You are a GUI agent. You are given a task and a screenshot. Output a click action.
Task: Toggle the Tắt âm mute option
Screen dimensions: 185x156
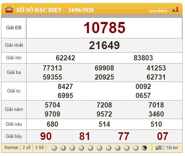172,148
